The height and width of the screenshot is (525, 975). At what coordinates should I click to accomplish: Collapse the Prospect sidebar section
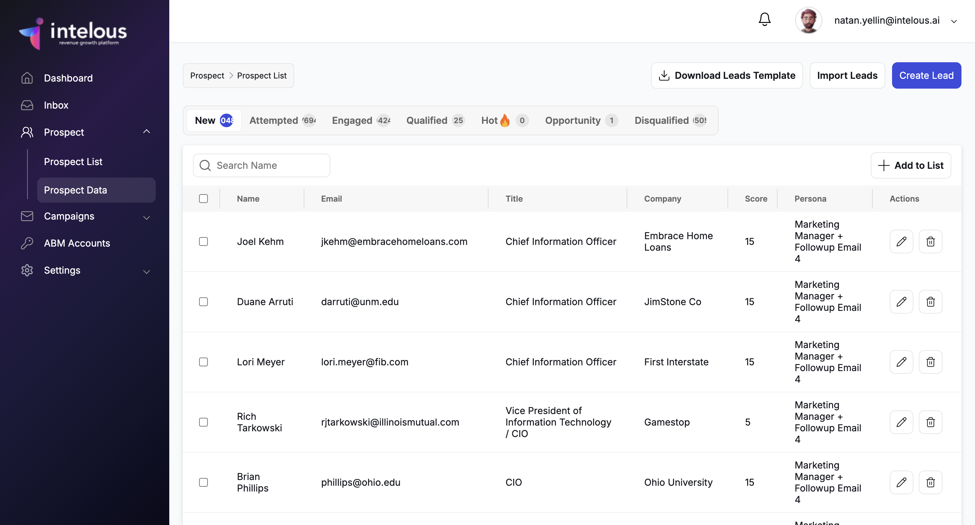coord(147,132)
